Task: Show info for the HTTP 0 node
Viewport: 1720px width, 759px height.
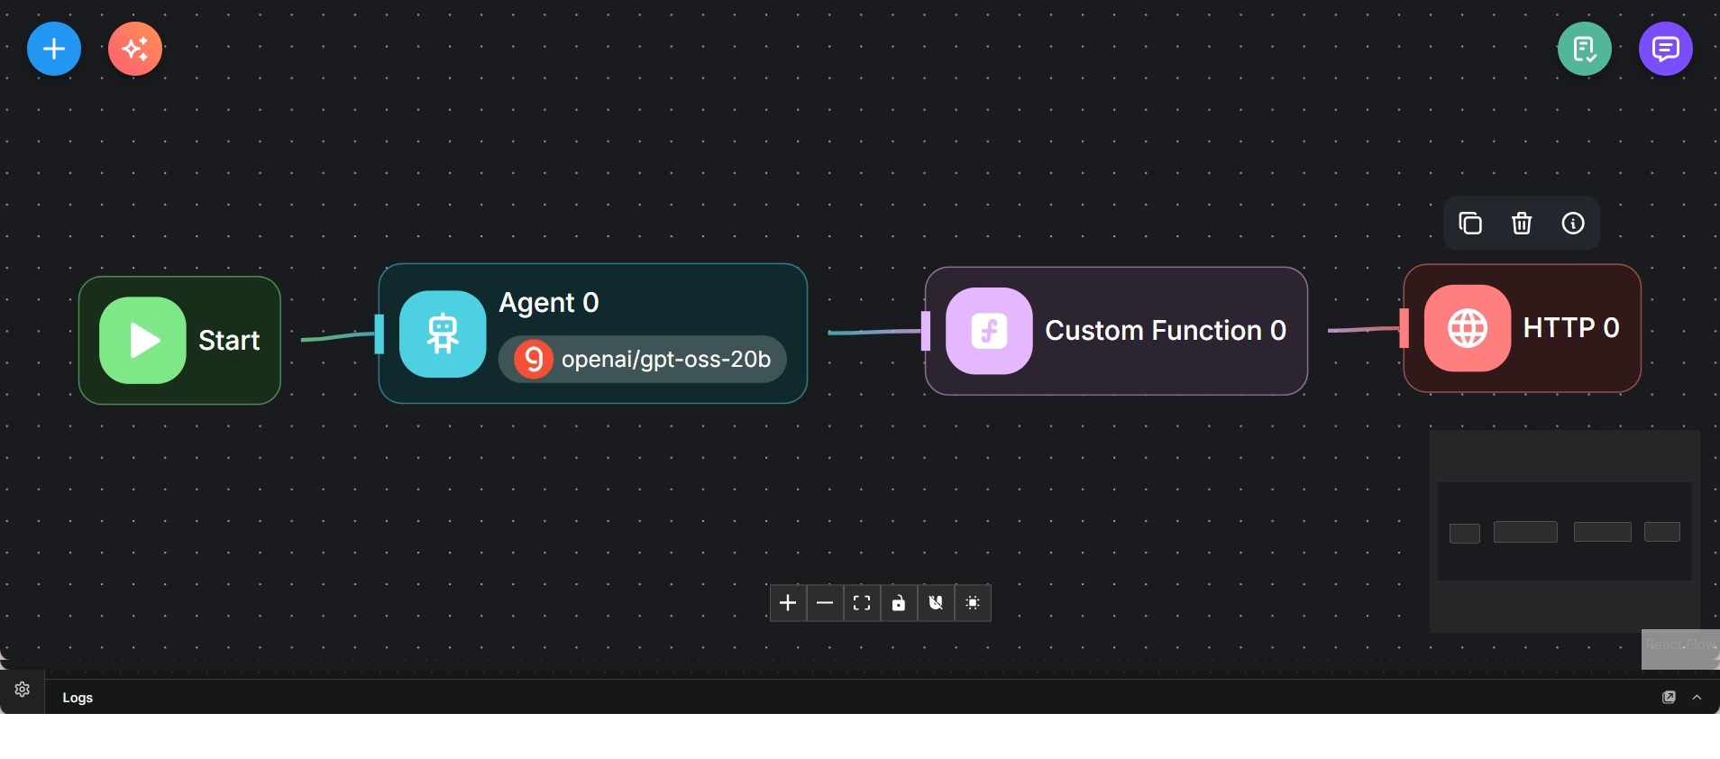Action: click(x=1573, y=224)
